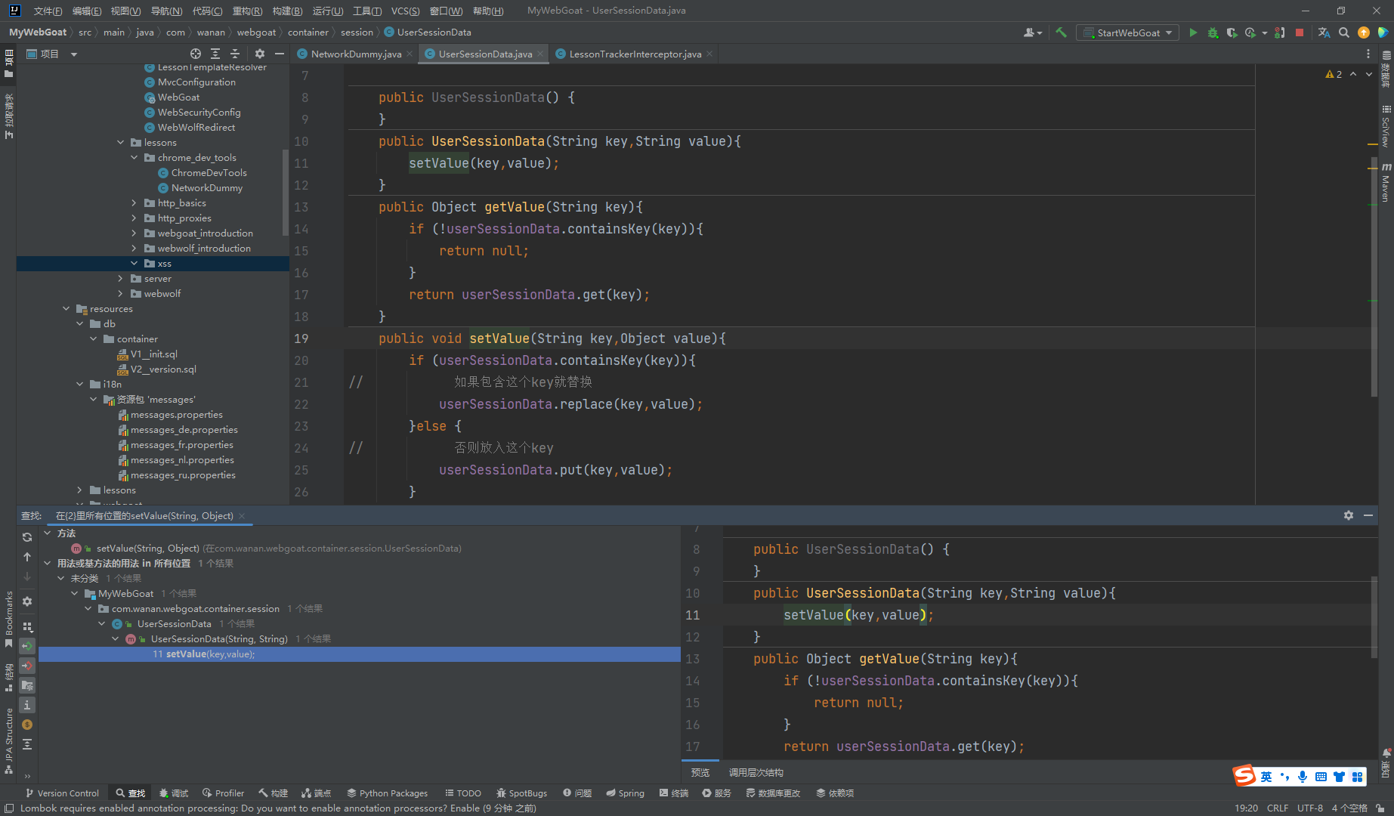Screen dimensions: 1394x816
Task: Select setValue(key,value) usage result row
Action: (360, 654)
